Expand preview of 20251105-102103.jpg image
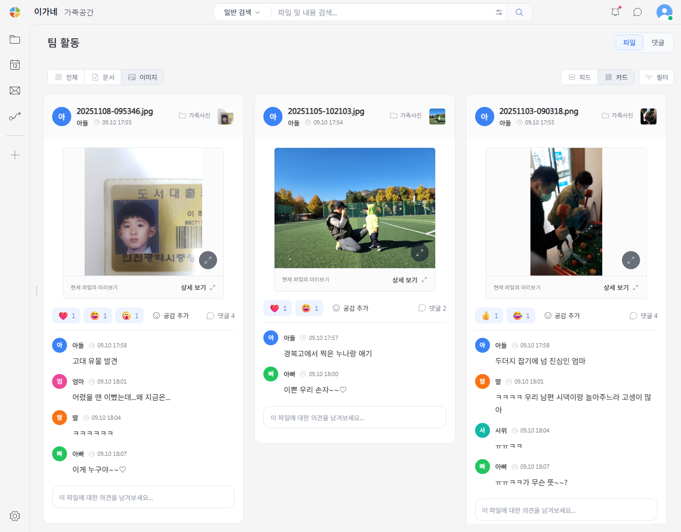Image resolution: width=681 pixels, height=532 pixels. (420, 253)
